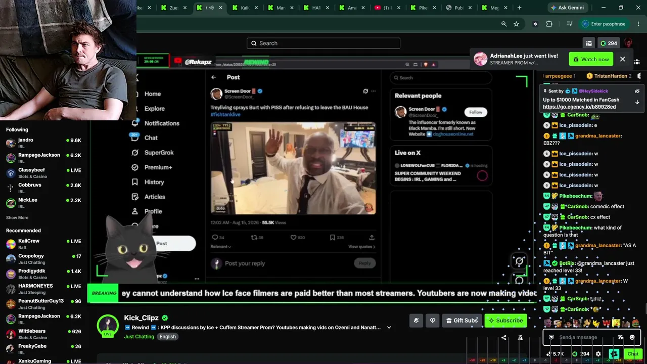647x364 pixels.
Task: Click Explore in the X sidebar
Action: [x=154, y=109]
